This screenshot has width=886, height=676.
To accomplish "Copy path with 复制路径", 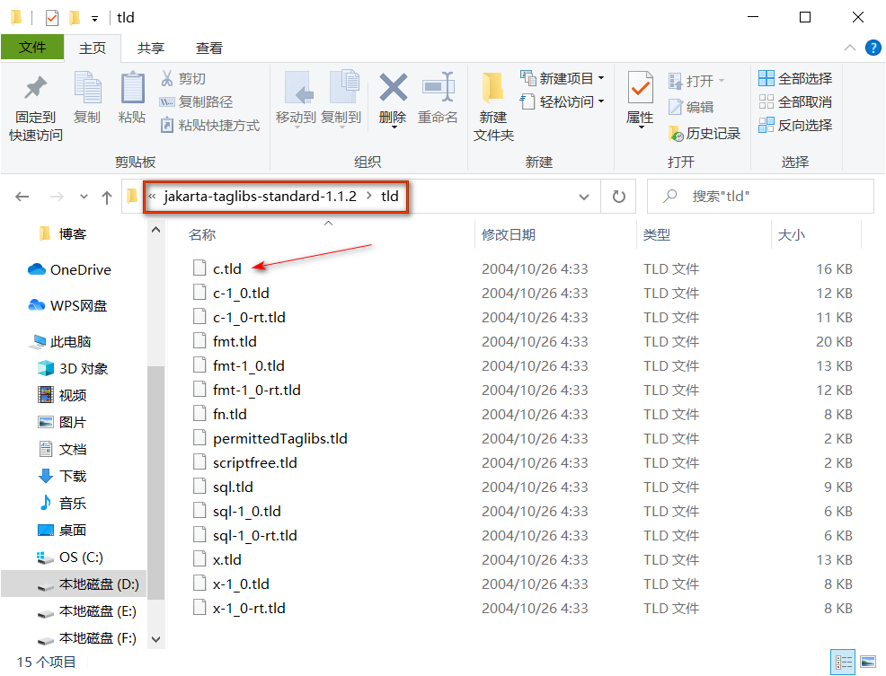I will [x=197, y=101].
